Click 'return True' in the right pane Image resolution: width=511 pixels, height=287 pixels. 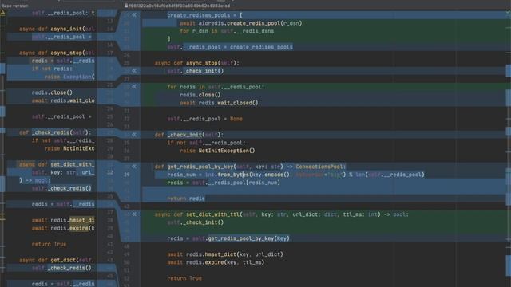(184, 278)
